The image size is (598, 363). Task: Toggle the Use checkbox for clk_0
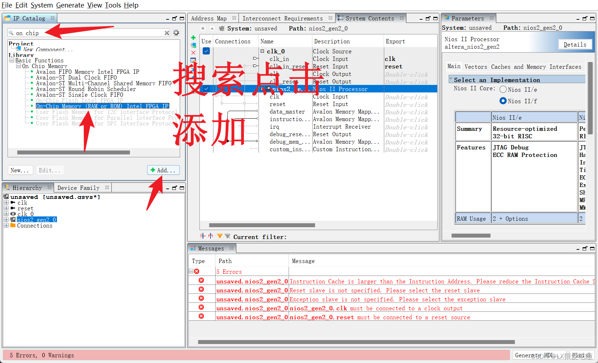206,51
